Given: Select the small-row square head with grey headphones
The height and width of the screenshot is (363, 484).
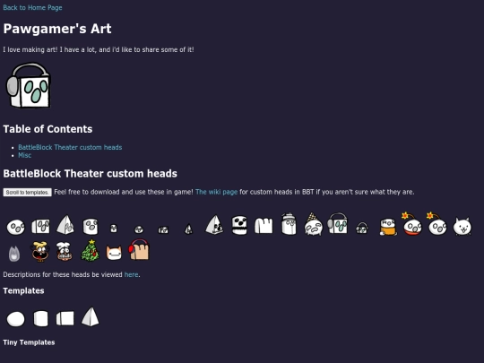Looking at the screenshot, I should [x=337, y=223].
